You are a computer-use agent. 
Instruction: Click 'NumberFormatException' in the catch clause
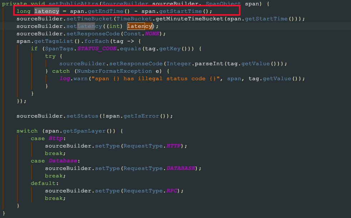pos(114,71)
